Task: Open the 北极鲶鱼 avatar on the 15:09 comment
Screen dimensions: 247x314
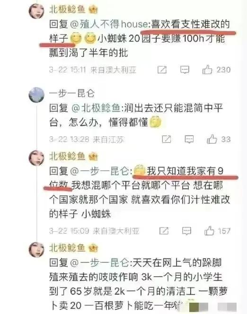Action: 36,158
